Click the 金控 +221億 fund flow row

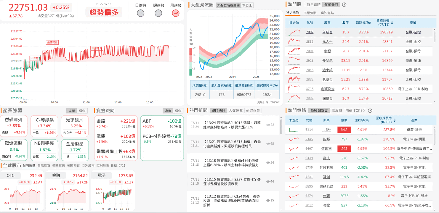(116, 123)
